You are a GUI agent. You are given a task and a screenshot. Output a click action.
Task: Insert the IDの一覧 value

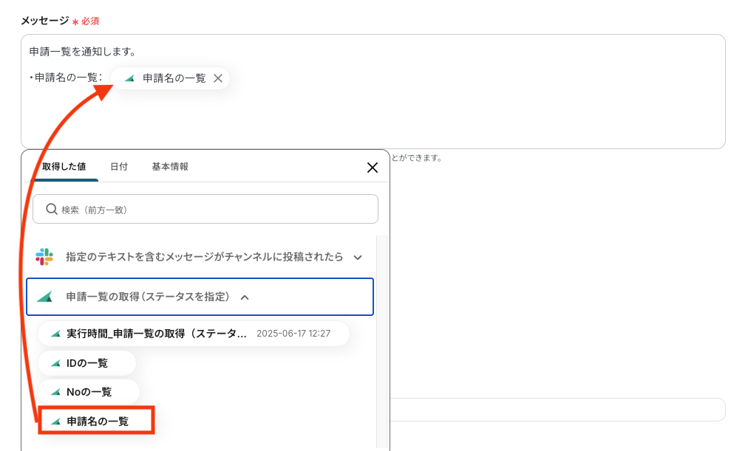[x=87, y=363]
